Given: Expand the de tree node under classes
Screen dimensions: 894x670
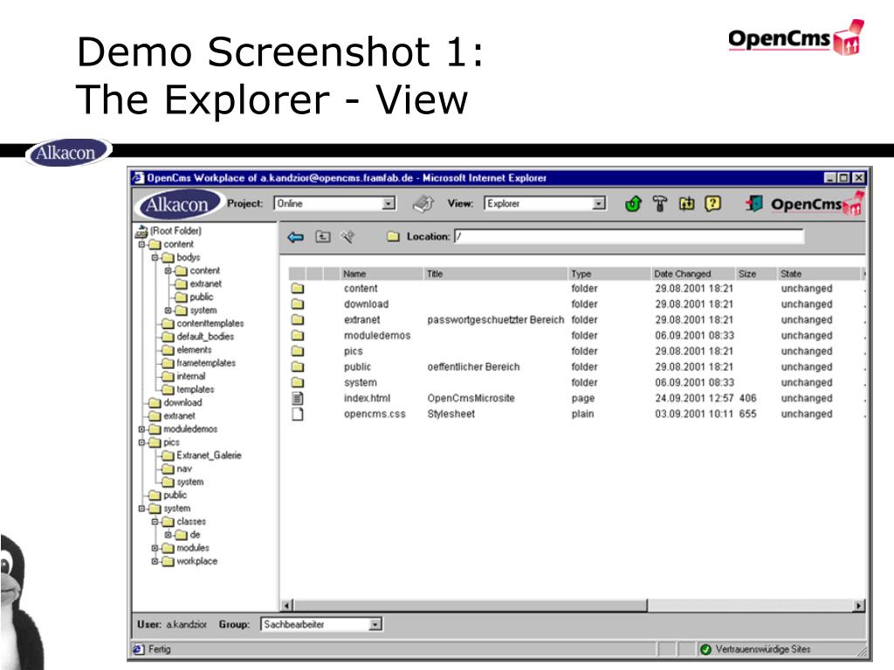Looking at the screenshot, I should tap(168, 535).
